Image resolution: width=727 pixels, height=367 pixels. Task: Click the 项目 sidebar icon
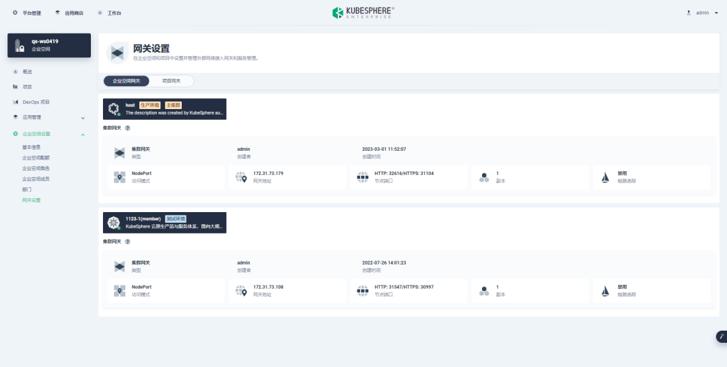(x=15, y=87)
